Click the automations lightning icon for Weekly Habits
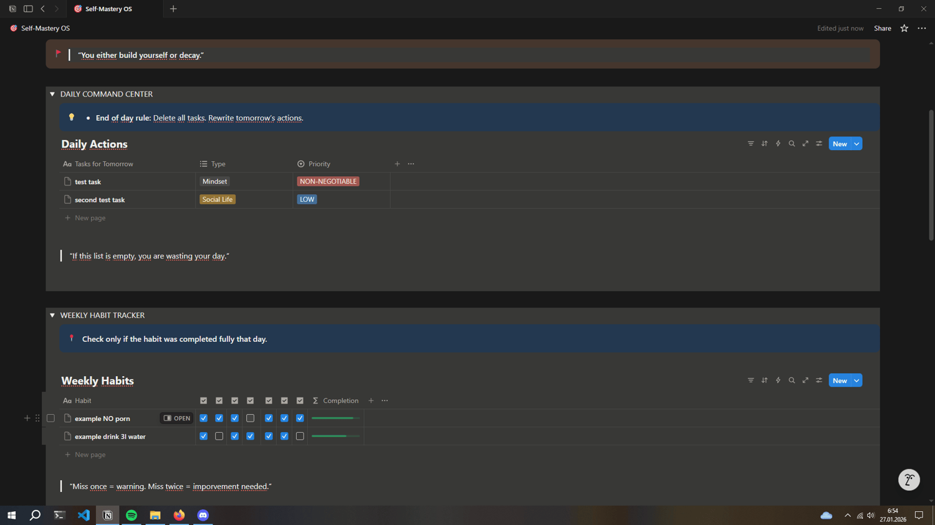Screen dimensions: 935x525 pyautogui.click(x=778, y=381)
